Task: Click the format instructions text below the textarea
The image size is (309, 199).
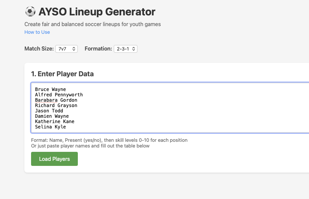Action: point(109,140)
